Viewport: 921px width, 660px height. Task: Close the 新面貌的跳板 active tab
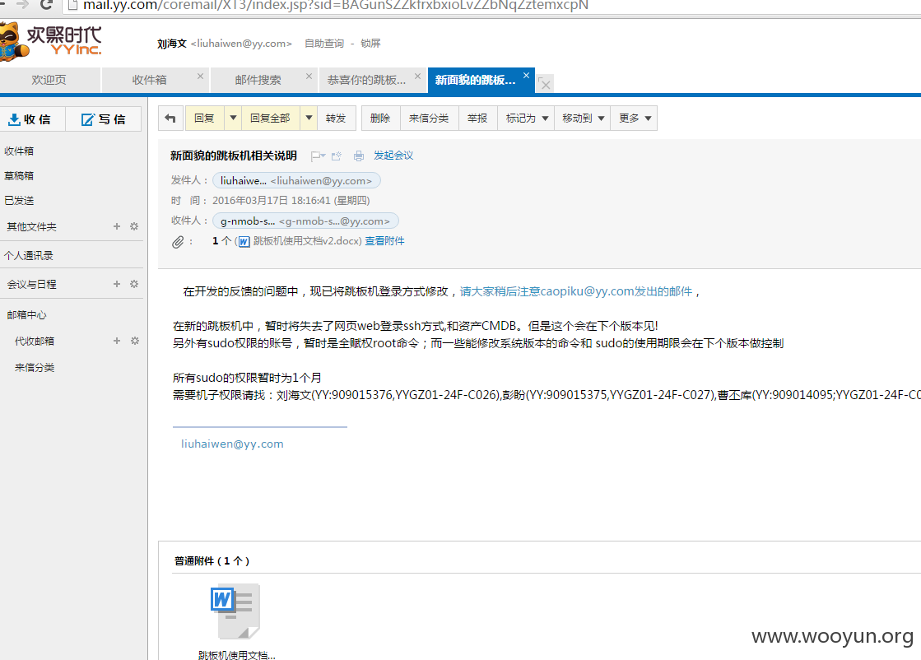tap(526, 75)
